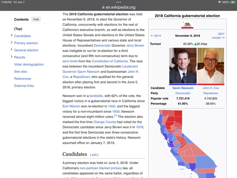Tap the green turnout increase triangle
Screen dimensions: 237x178
pyautogui.click(x=195, y=44)
